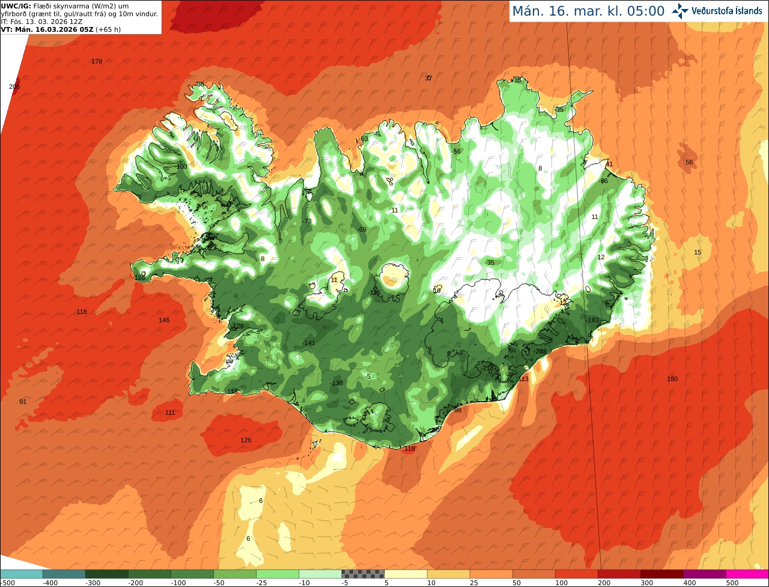
Task: Select the darkest green -300 to -200 swatch
Action: pos(108,574)
